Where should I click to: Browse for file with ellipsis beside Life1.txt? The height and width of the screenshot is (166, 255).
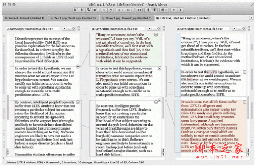click(69, 29)
